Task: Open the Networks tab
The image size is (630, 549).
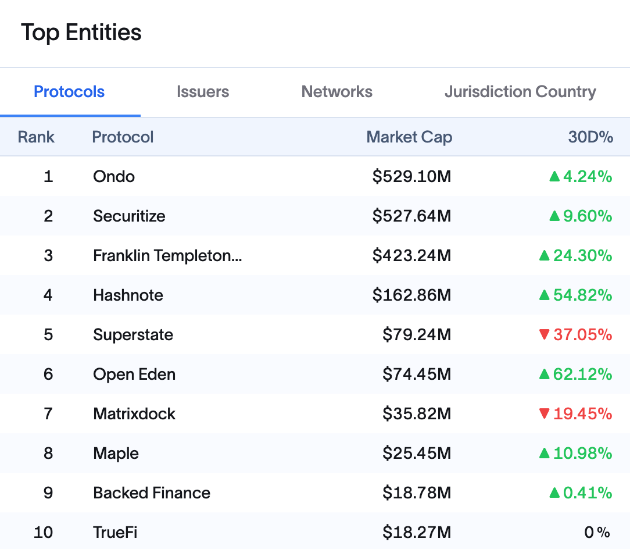Action: click(337, 92)
